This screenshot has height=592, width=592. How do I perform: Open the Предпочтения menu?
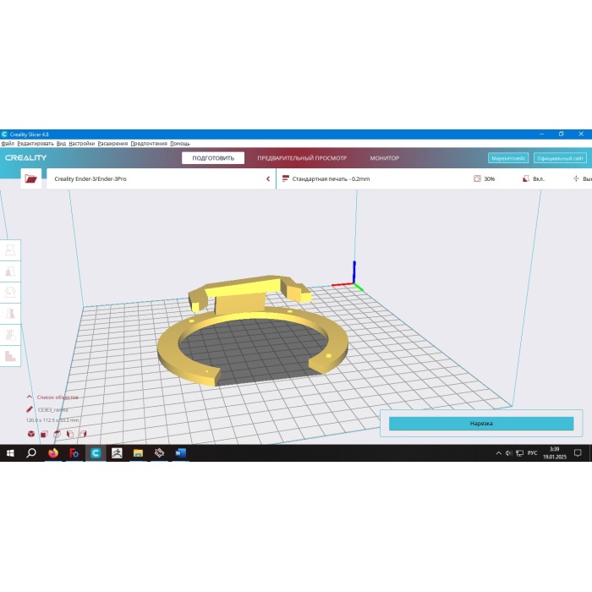click(149, 144)
